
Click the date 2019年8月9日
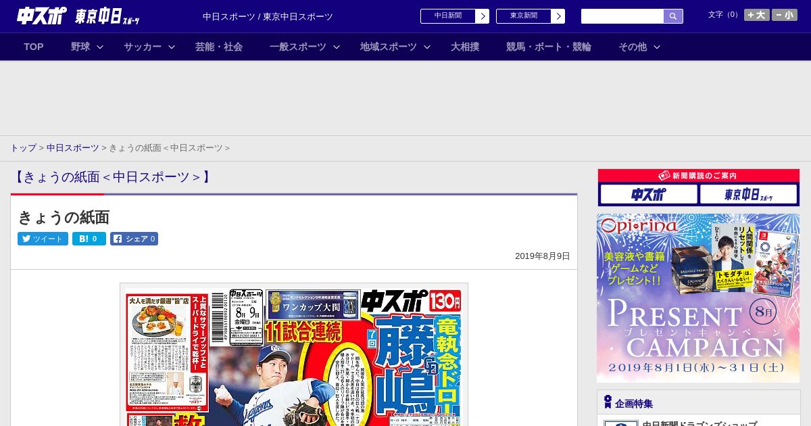[543, 256]
